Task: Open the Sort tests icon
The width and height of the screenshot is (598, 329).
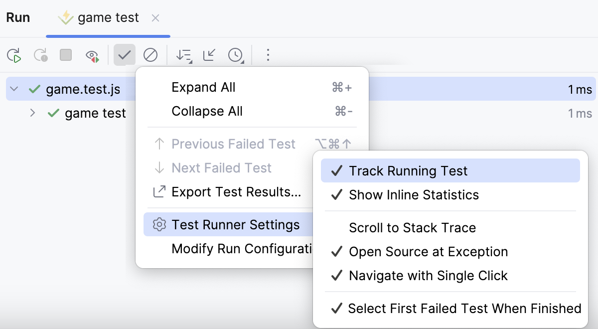Action: pyautogui.click(x=183, y=55)
